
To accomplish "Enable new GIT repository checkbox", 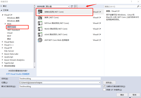I will coord(104,90).
